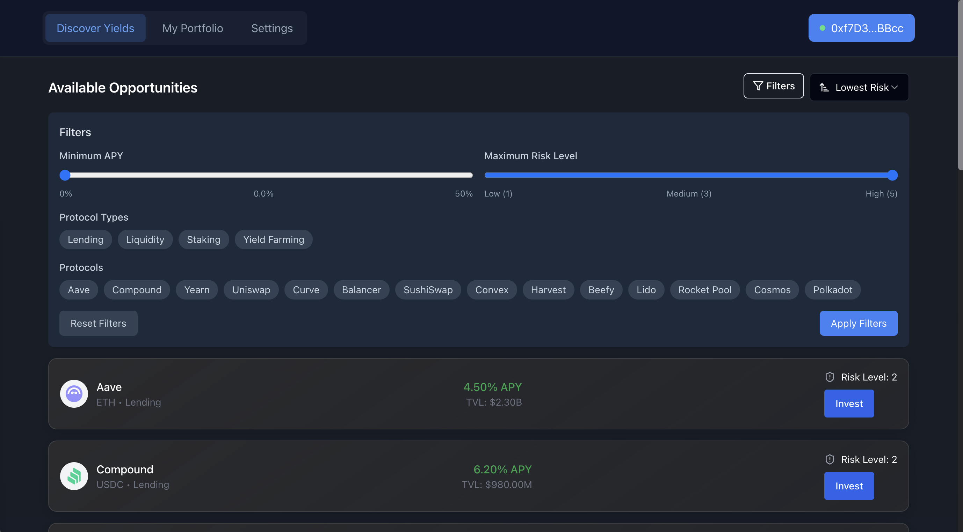This screenshot has height=532, width=963.
Task: Select the Convex protocol chip
Action: pyautogui.click(x=492, y=290)
